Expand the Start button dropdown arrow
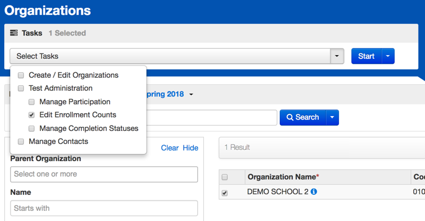 388,56
